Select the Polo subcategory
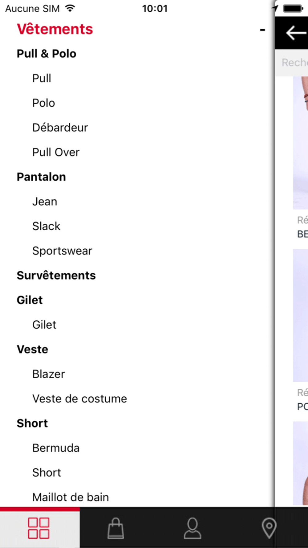 [x=44, y=103]
